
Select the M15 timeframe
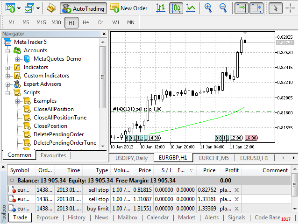tap(41, 22)
